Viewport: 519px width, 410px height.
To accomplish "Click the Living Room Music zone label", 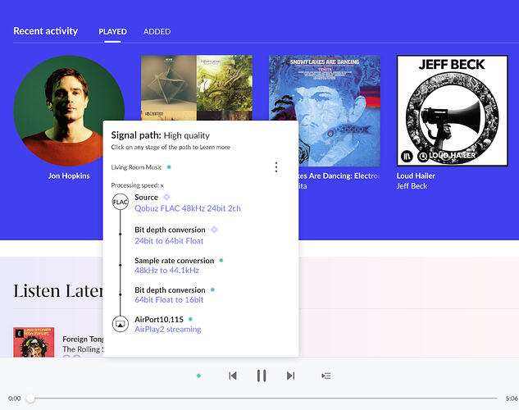I will 136,167.
